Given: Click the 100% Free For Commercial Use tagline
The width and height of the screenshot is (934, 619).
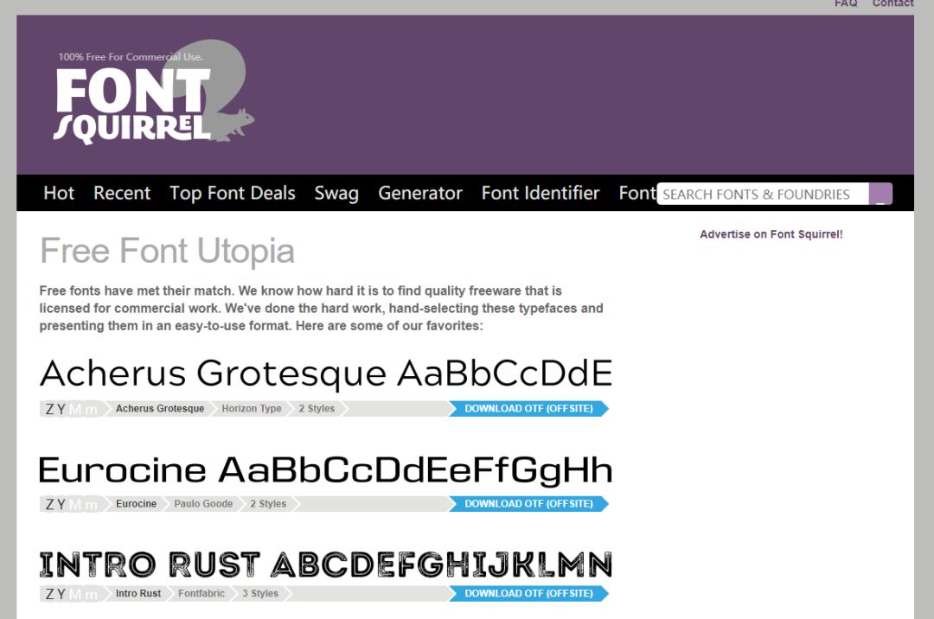Looking at the screenshot, I should coord(131,57).
